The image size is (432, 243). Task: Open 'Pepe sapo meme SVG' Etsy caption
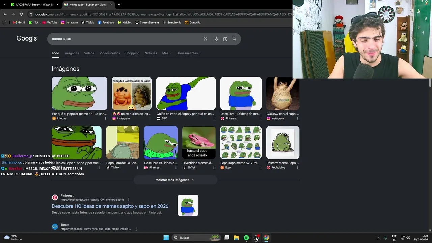[x=240, y=163]
